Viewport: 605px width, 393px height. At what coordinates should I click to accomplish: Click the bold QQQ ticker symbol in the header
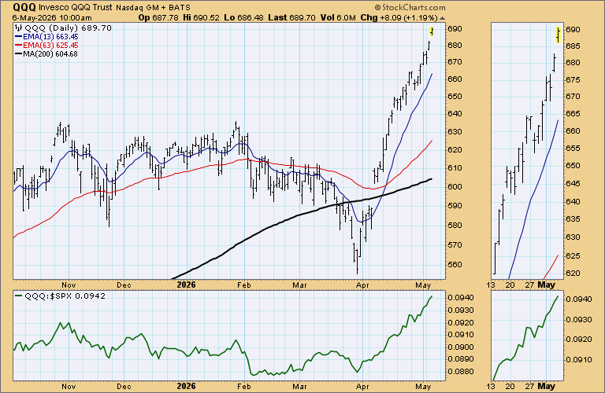(24, 7)
